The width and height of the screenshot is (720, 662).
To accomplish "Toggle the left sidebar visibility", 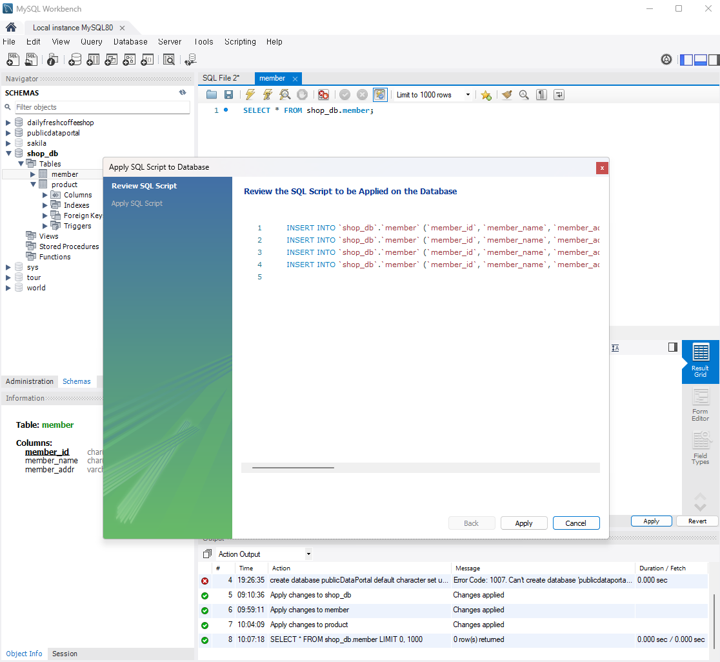I will pyautogui.click(x=686, y=59).
